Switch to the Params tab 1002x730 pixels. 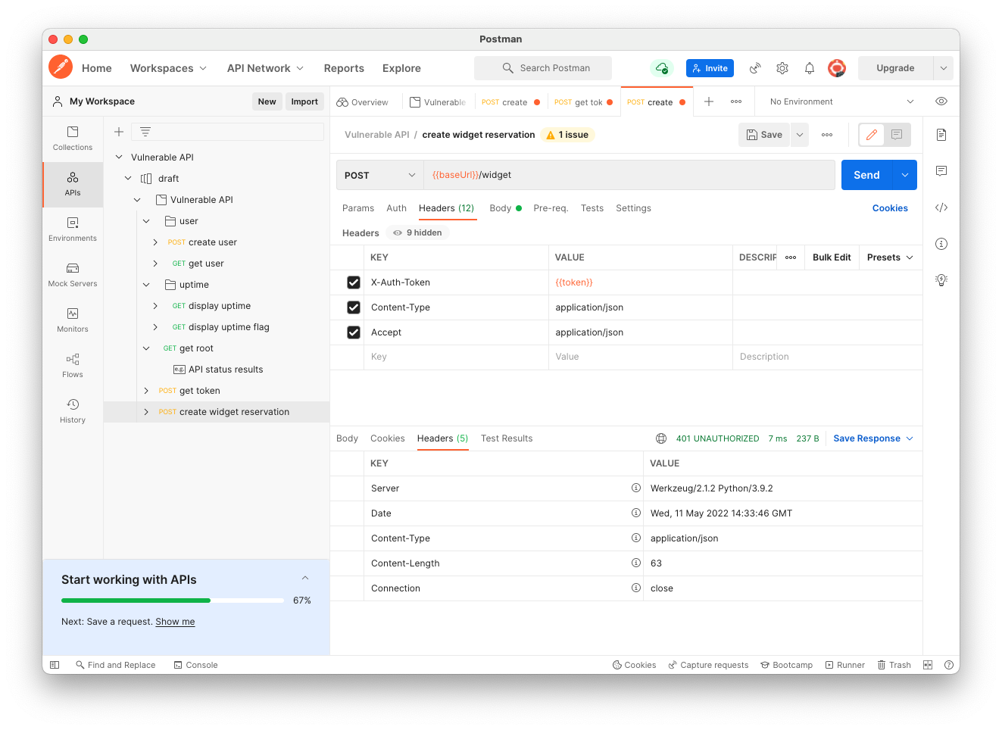click(358, 208)
